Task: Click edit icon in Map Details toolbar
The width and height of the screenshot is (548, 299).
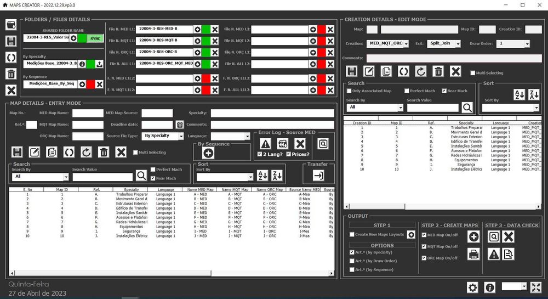Action: pos(34,152)
